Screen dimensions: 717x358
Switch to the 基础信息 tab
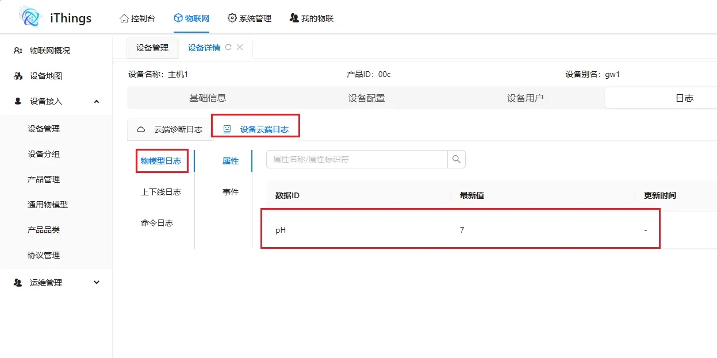click(x=208, y=98)
